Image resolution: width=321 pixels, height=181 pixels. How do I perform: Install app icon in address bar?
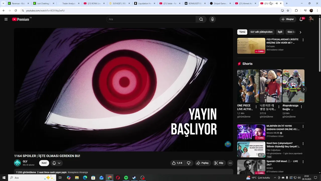[282, 11]
